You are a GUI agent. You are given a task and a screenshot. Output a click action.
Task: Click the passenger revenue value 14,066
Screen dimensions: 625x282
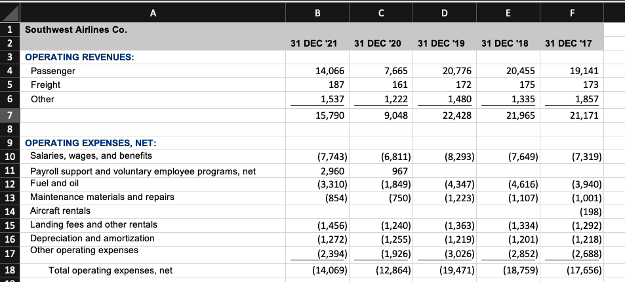click(330, 71)
